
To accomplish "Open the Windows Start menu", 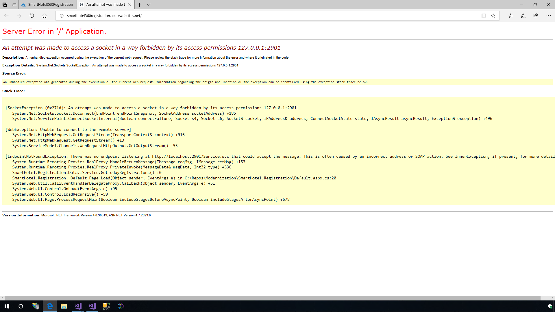I will coord(7,306).
